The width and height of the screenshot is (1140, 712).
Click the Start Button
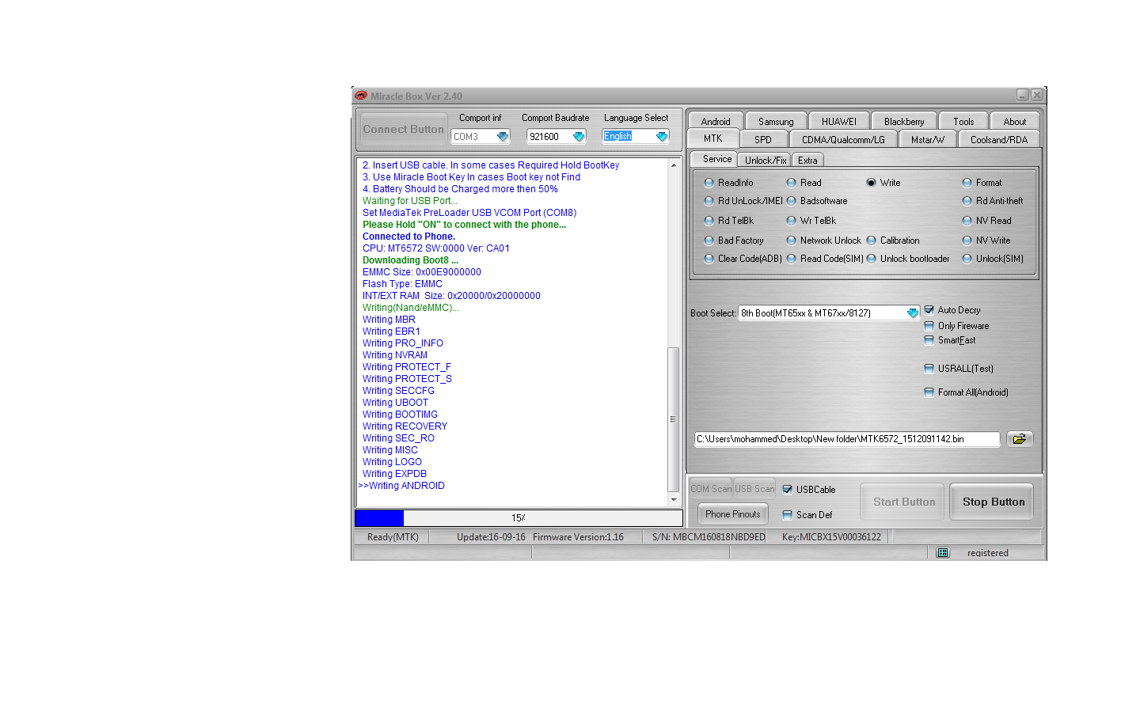[x=903, y=502]
